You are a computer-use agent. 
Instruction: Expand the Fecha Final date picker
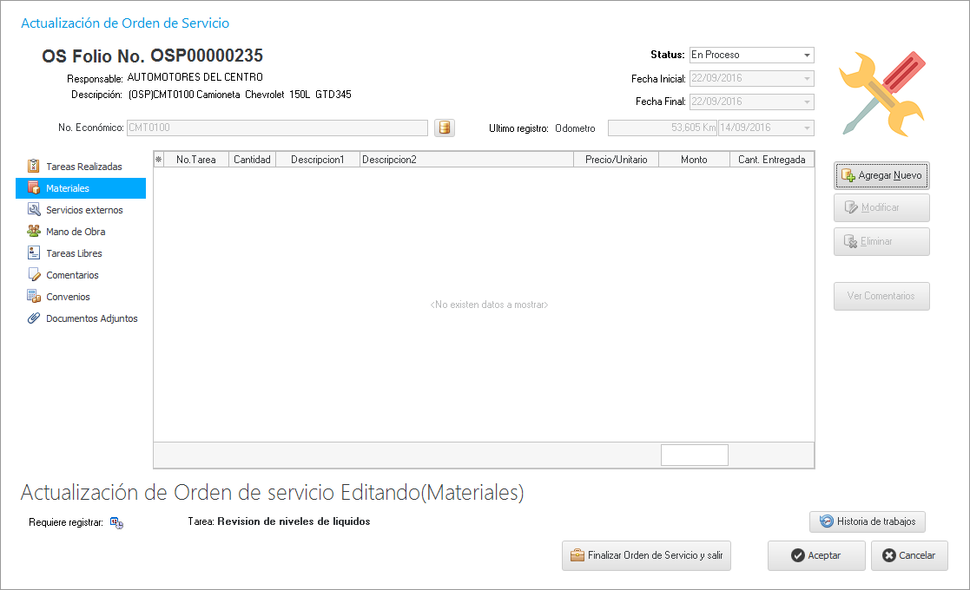808,102
